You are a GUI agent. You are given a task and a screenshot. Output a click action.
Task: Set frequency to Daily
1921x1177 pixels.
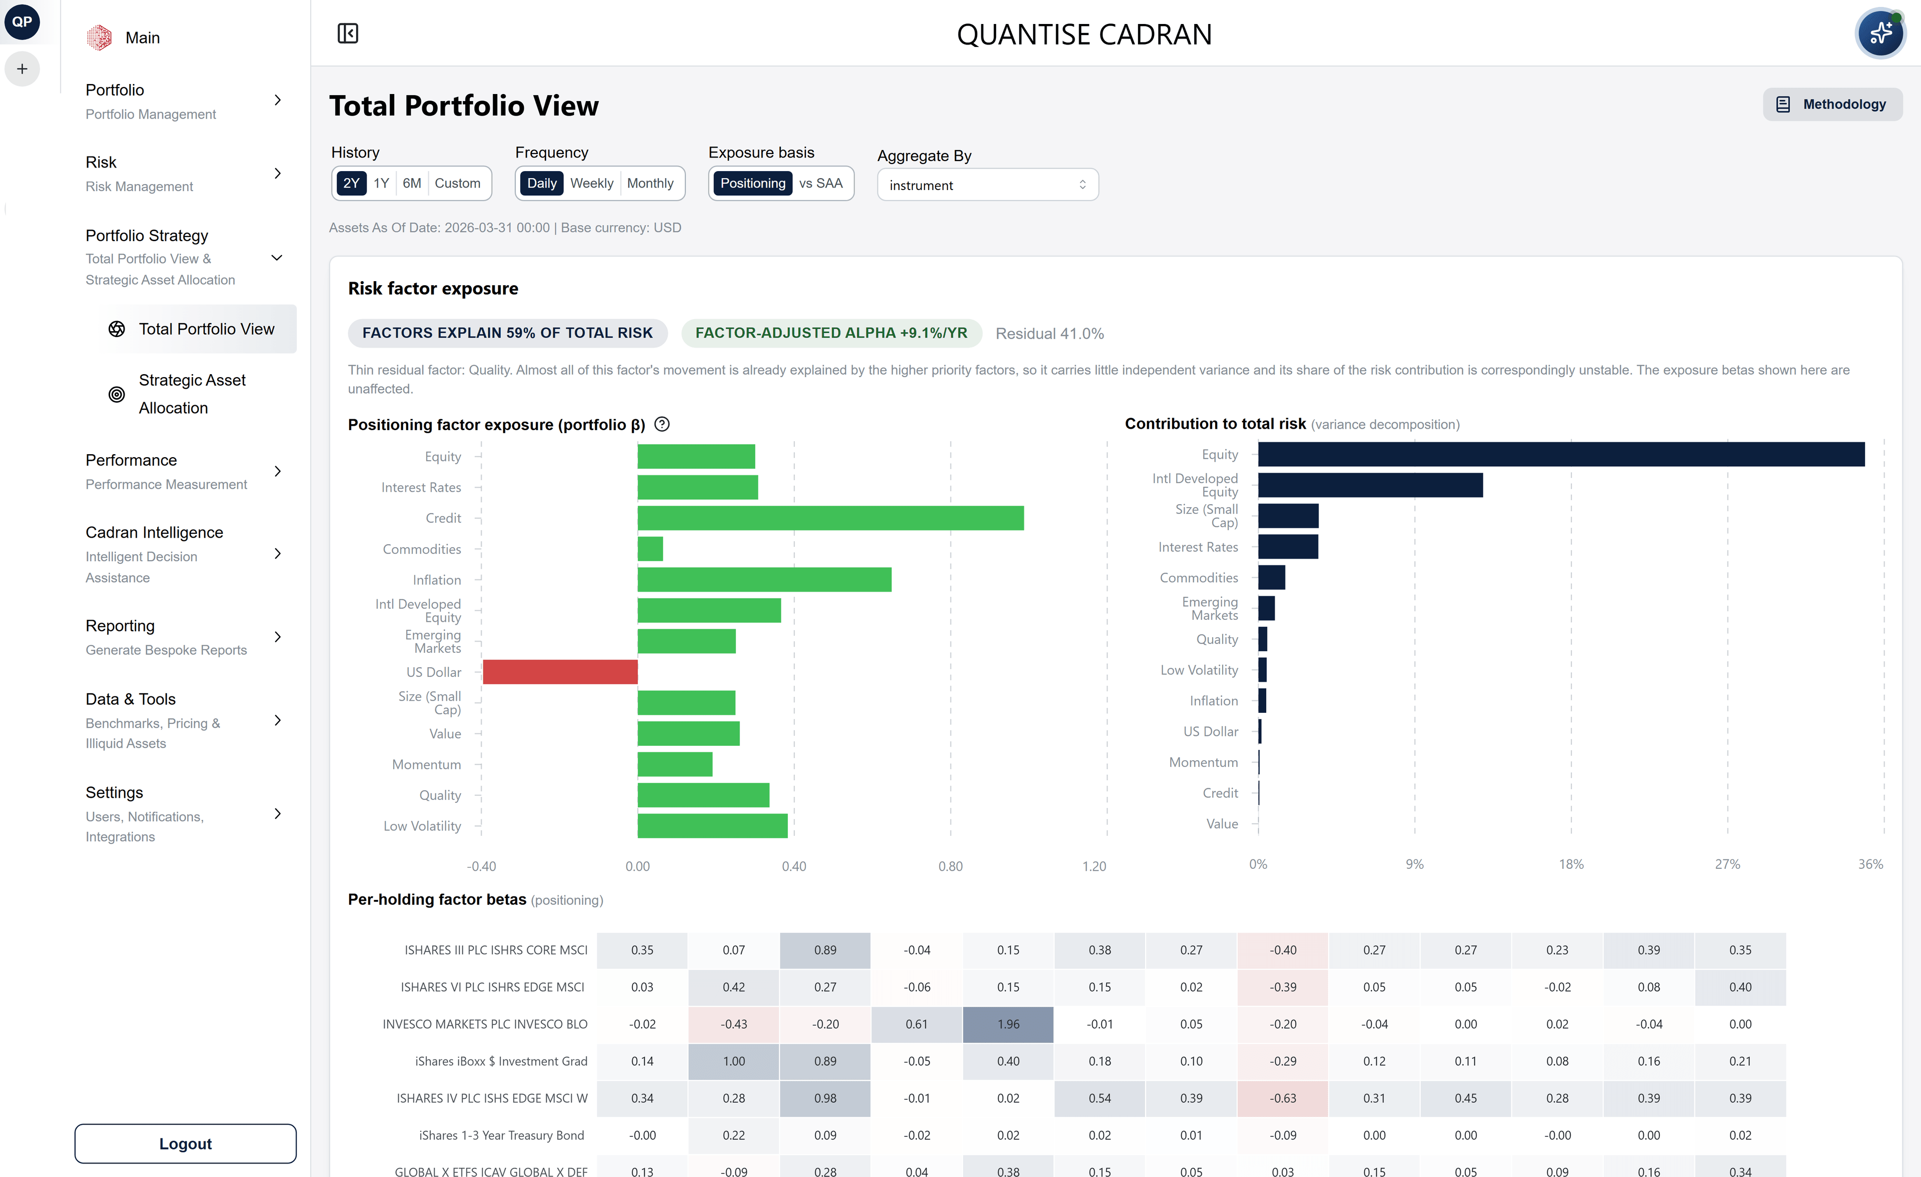coord(542,183)
